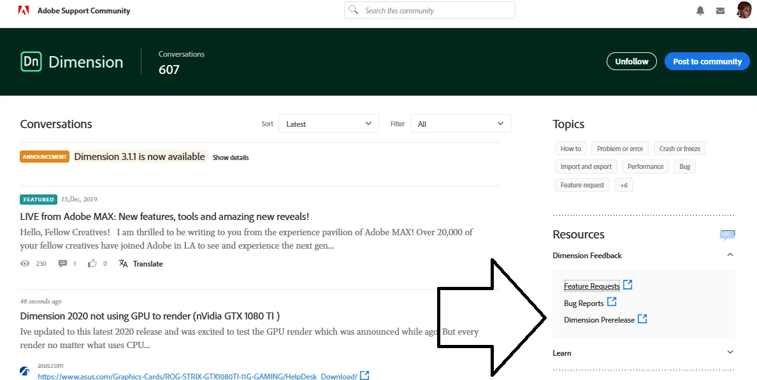
Task: Click the ANNOUNCEMENT badge
Action: [45, 156]
